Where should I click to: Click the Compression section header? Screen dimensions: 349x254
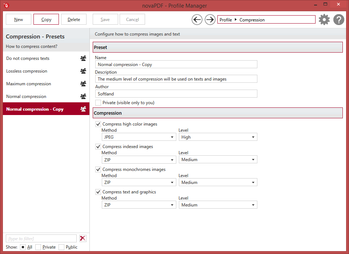tap(218, 113)
